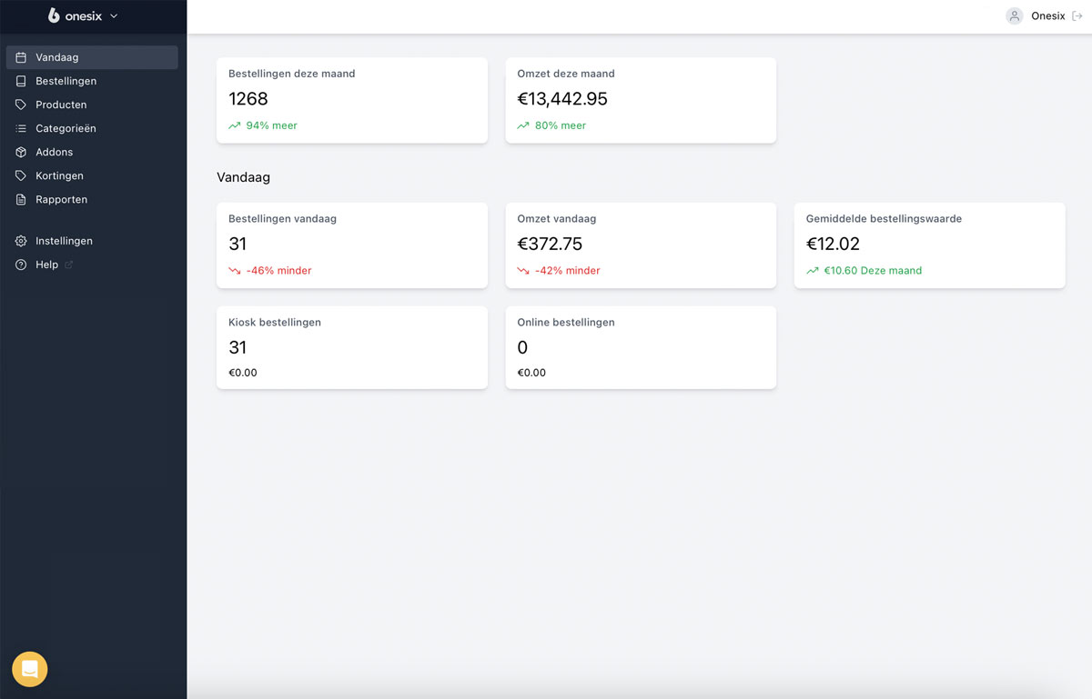Open the Addons cube icon
The image size is (1092, 699).
[22, 152]
